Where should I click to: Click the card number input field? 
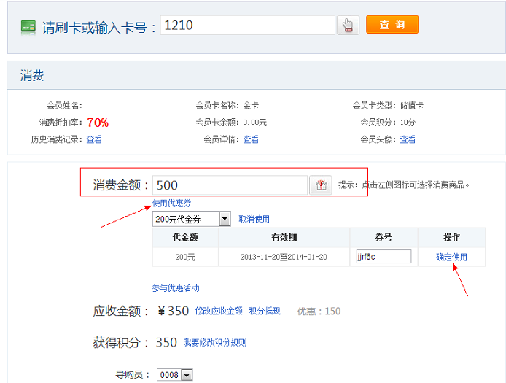pos(247,26)
